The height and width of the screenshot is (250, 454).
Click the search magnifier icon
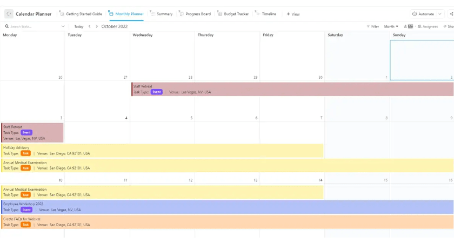6,26
